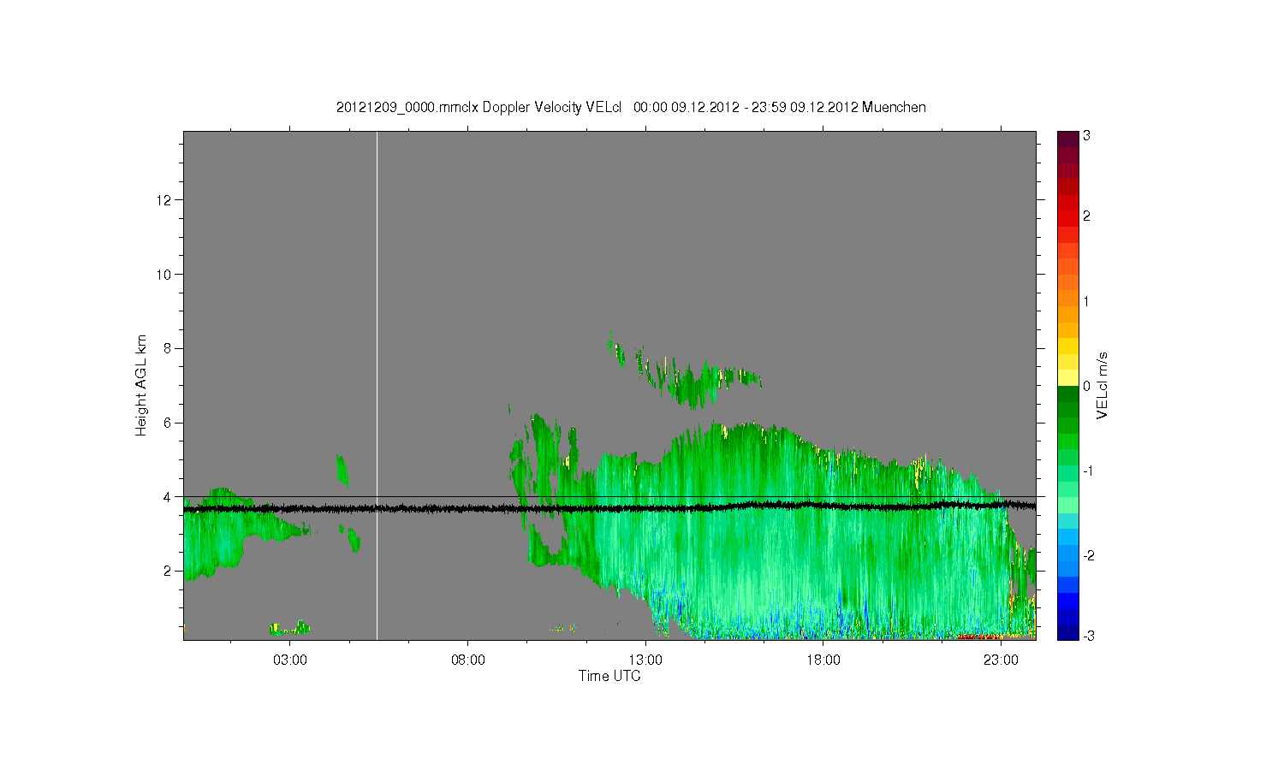The image size is (1284, 770).
Task: Click the 13:00 time tick label
Action: (x=645, y=660)
